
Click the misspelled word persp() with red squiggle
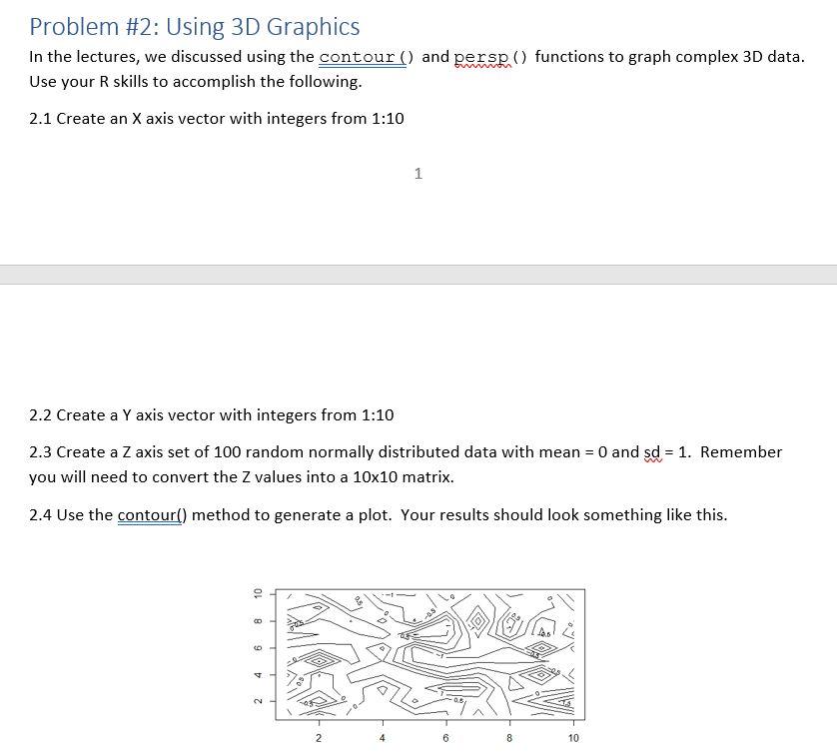coord(481,57)
